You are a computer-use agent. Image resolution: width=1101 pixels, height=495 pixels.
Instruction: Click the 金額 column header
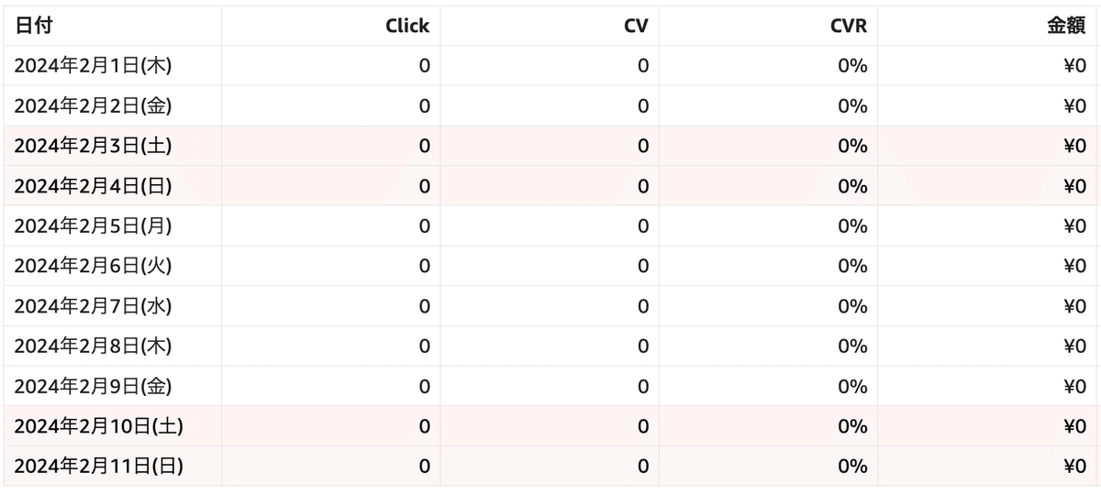tap(1066, 26)
